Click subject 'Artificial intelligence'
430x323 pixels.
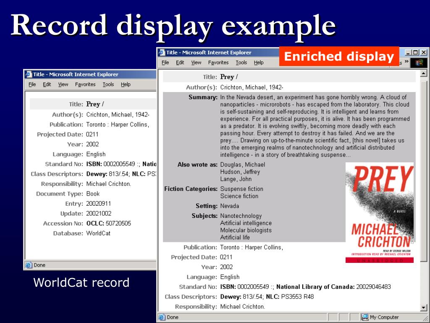246,223
